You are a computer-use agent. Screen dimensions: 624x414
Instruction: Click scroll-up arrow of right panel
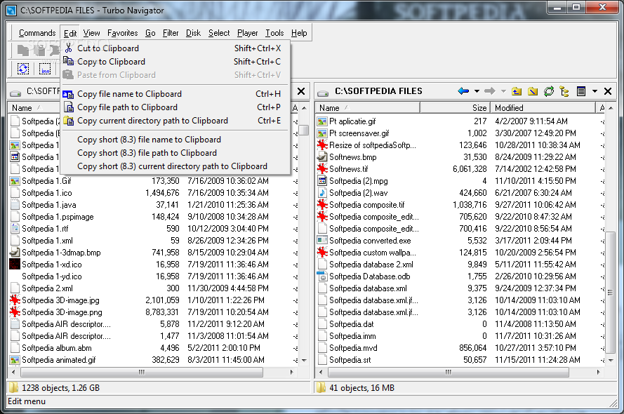(611, 108)
